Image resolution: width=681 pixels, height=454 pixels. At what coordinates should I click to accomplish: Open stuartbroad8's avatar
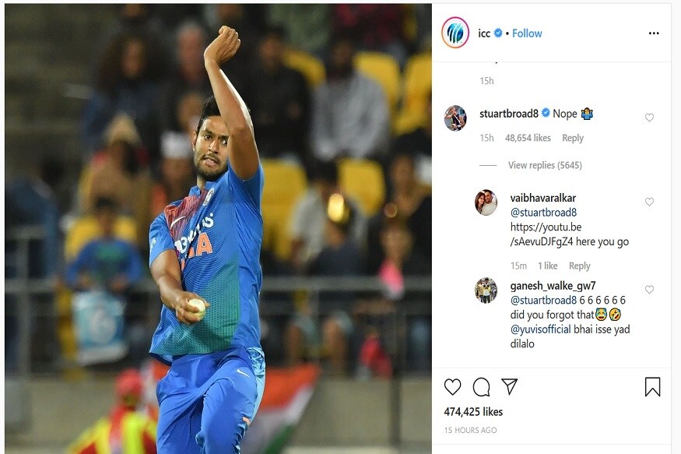coord(455,118)
